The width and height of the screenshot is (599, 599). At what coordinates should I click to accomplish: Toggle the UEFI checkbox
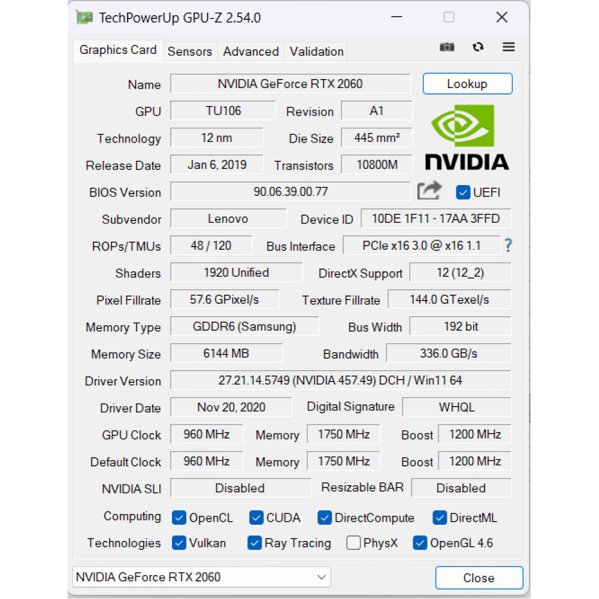point(462,192)
